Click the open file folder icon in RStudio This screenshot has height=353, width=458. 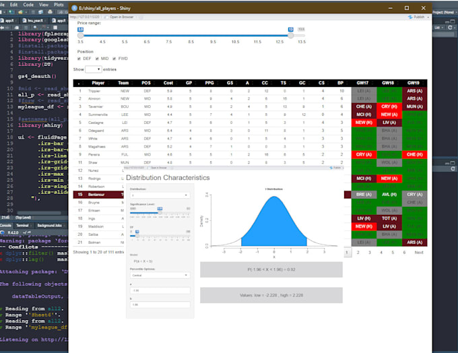pyautogui.click(x=20, y=12)
